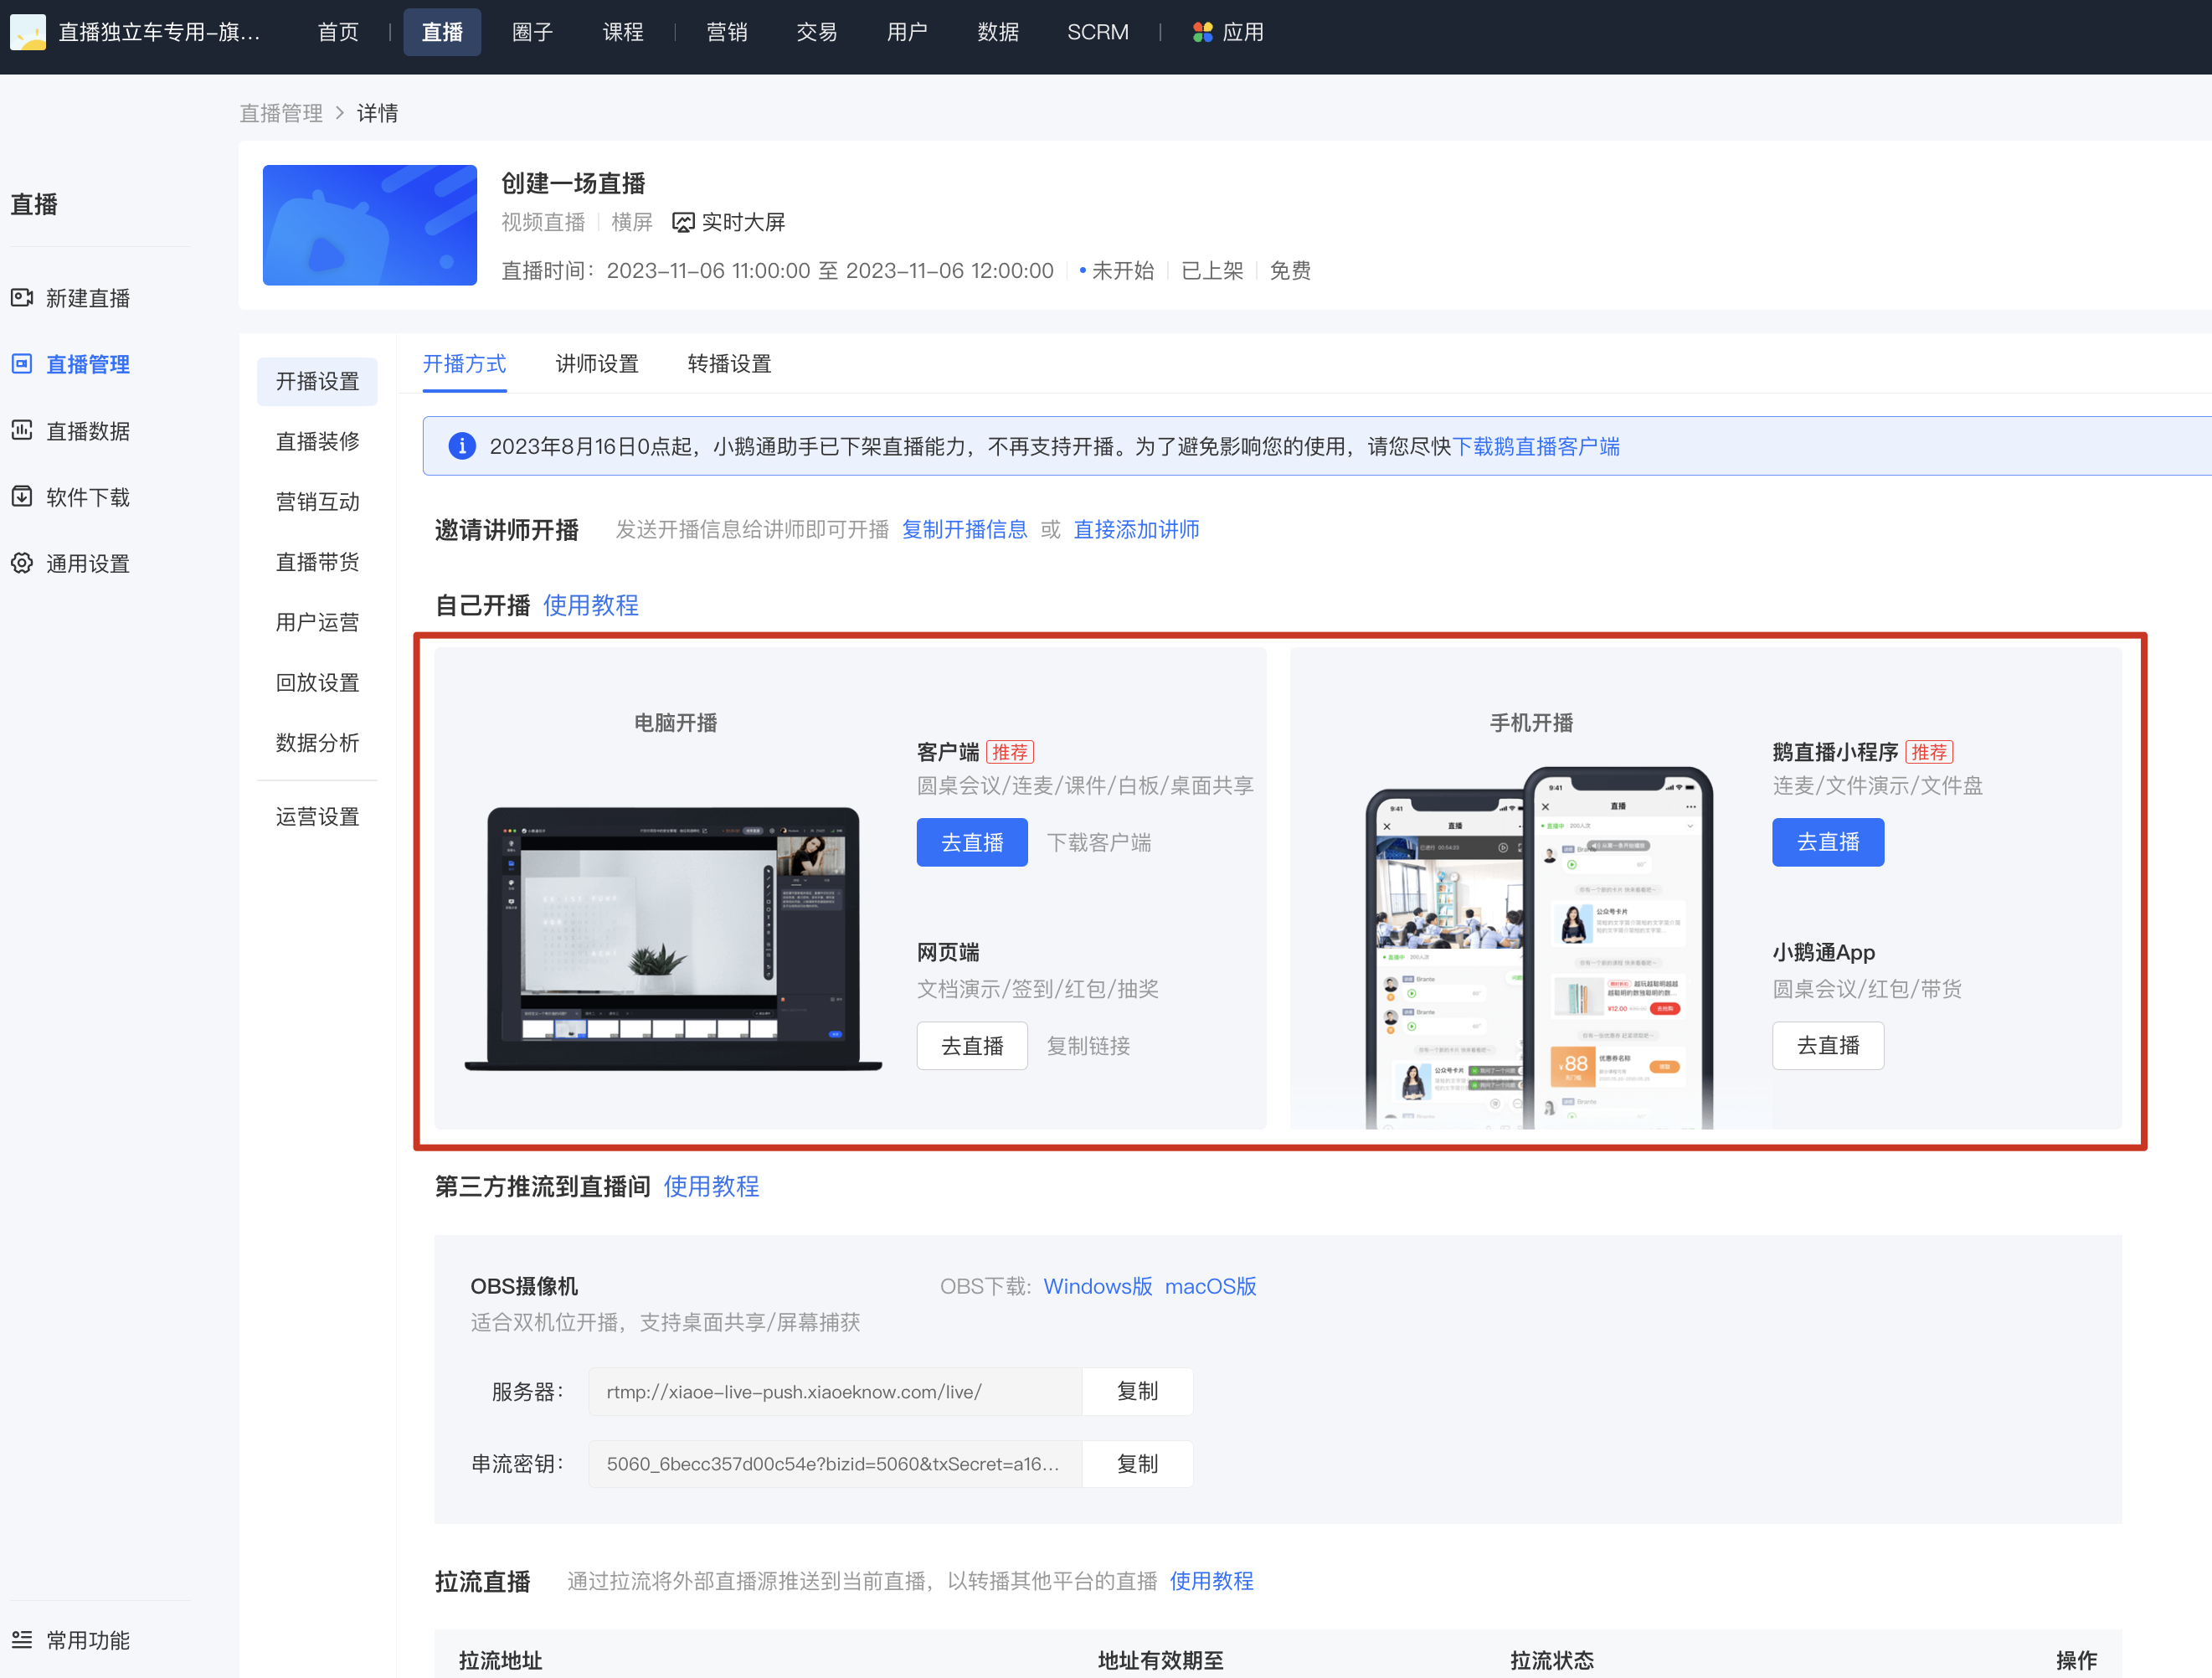Click the 软件下载 download icon
The image size is (2212, 1678).
(x=22, y=497)
